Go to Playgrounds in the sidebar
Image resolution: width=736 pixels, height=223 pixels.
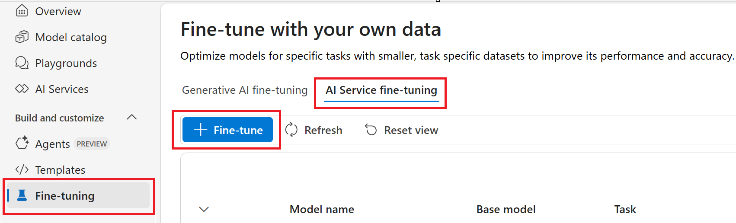pyautogui.click(x=66, y=64)
